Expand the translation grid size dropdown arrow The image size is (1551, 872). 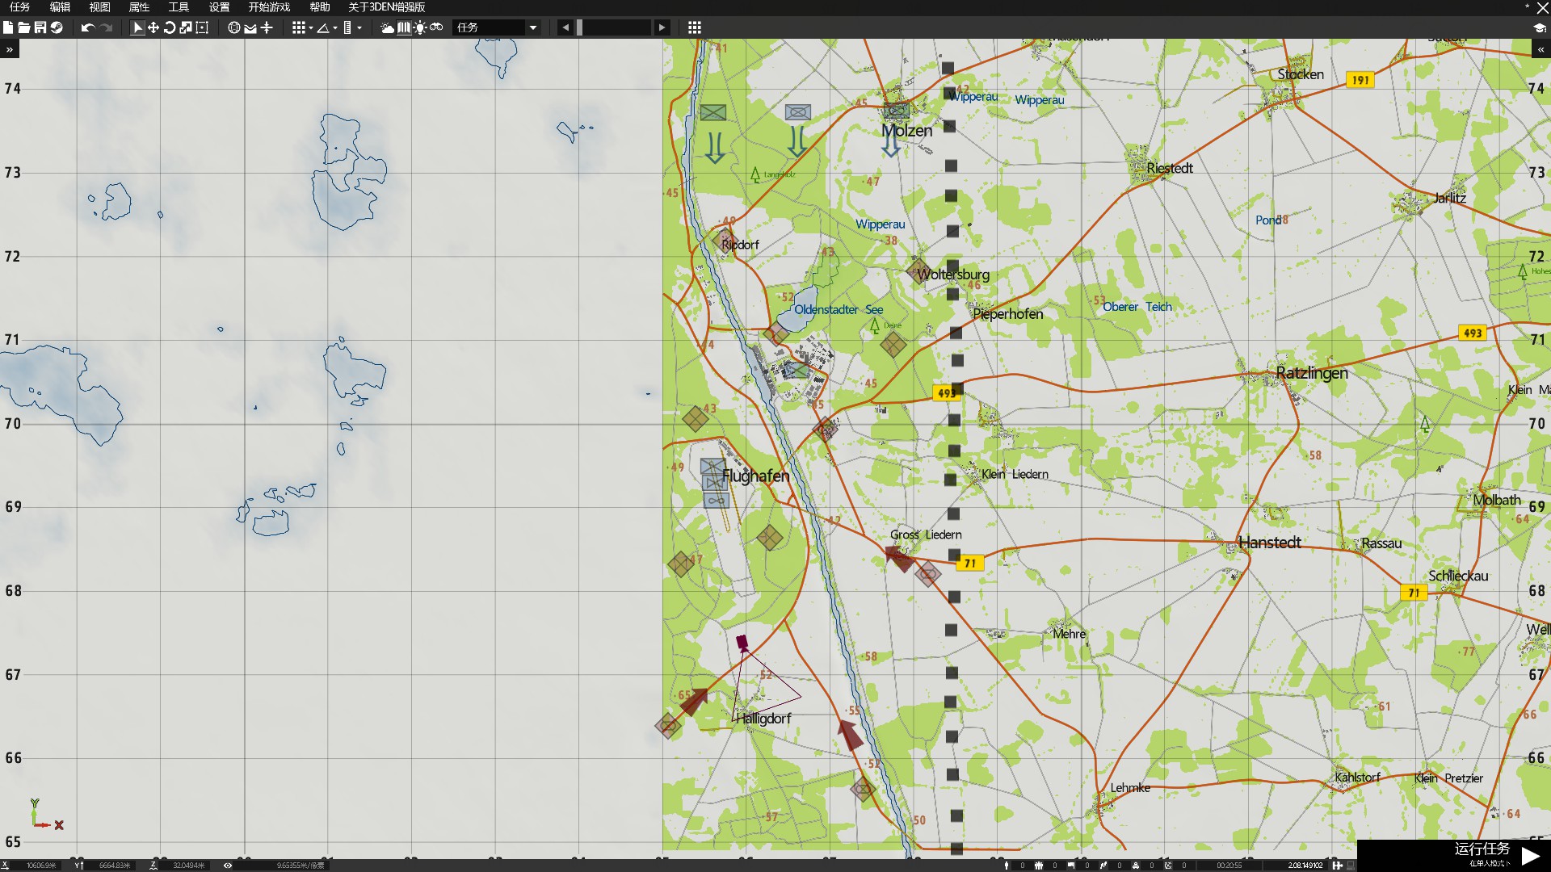[x=311, y=28]
